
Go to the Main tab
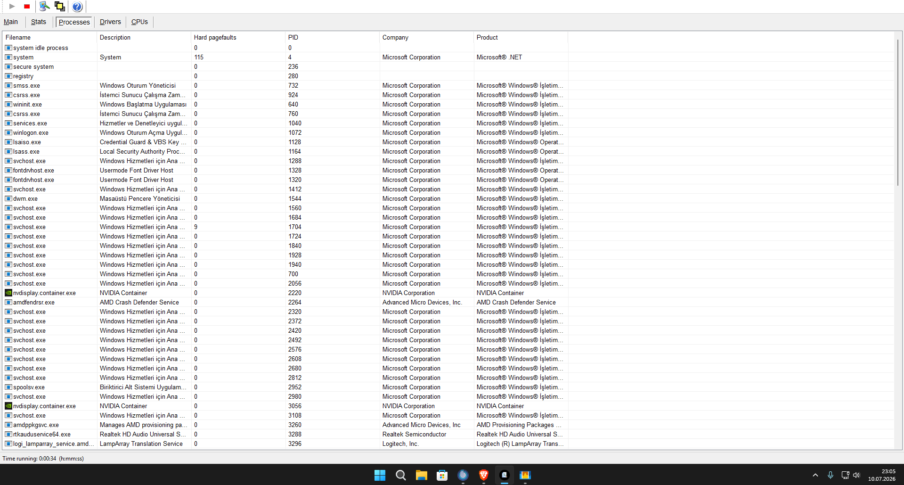[x=11, y=22]
